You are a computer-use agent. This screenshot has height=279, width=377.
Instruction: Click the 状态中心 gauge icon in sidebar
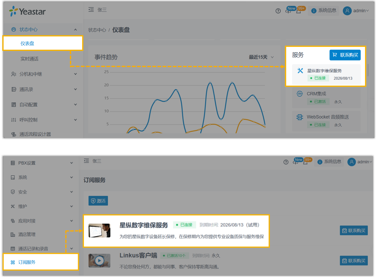(14, 30)
